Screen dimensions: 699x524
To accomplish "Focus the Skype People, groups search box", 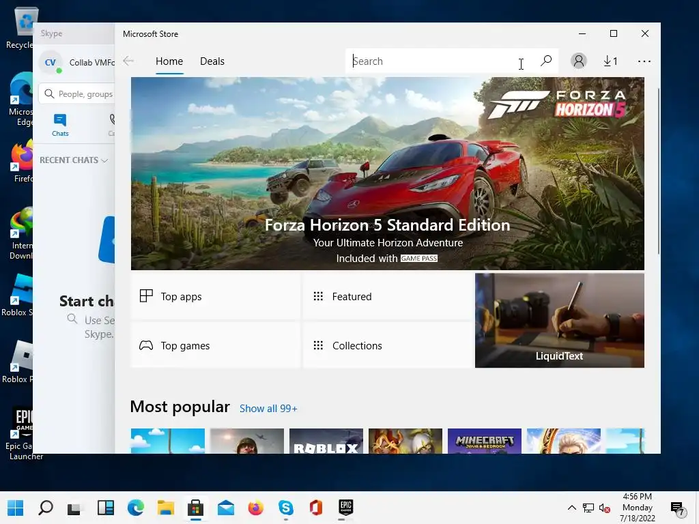I will coord(78,94).
